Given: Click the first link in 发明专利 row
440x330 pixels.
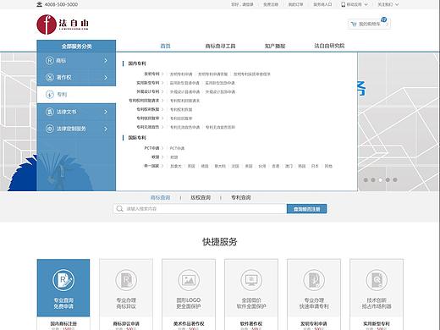Looking at the screenshot, I should click(x=181, y=74).
